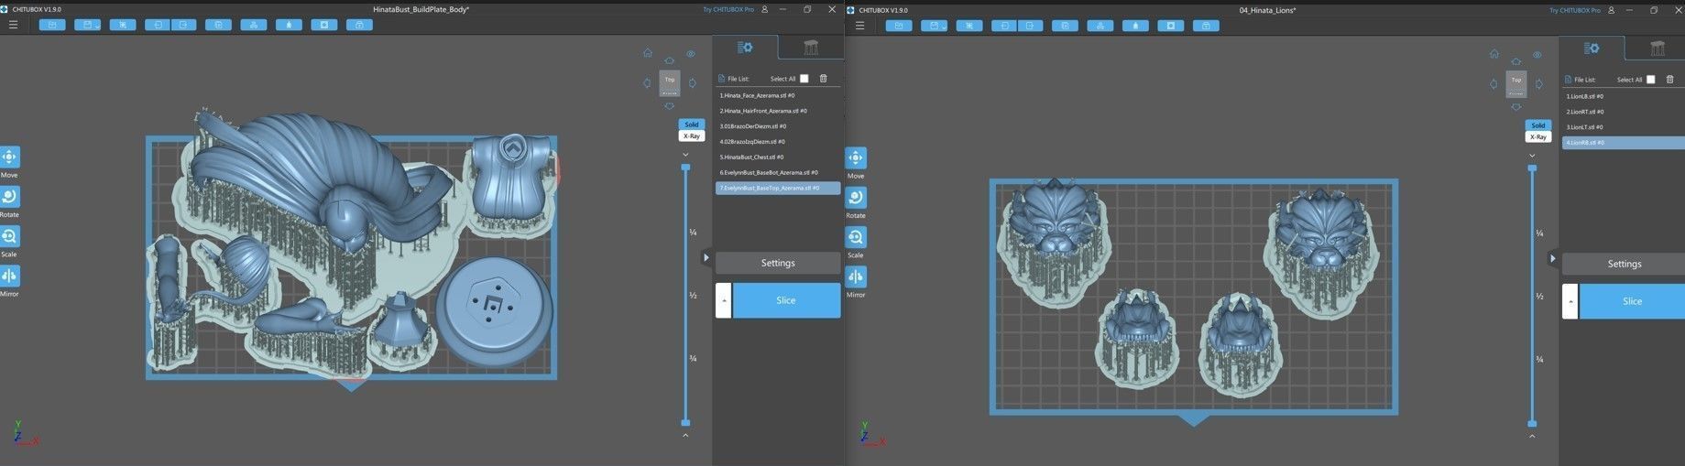This screenshot has width=1685, height=466.
Task: Click Copy model icon in HinataBust toolbar
Action: point(218,25)
